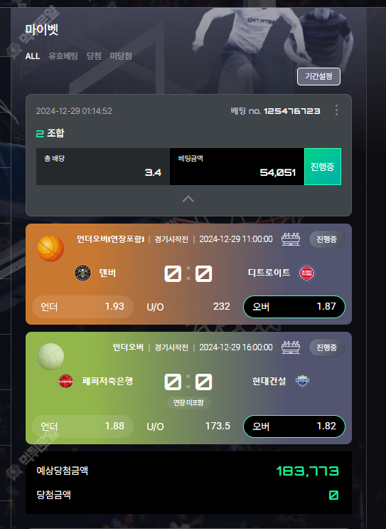Click the Detroit Pistons team logo

[x=306, y=273]
